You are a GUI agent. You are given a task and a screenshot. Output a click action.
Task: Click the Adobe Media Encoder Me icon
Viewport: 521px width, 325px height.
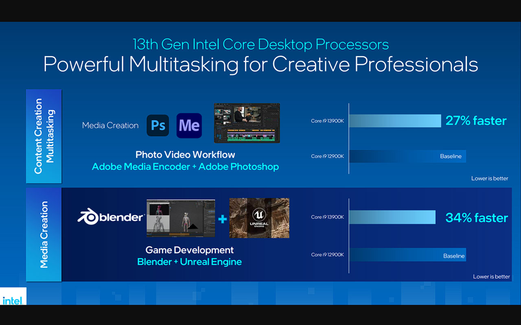[x=189, y=126]
